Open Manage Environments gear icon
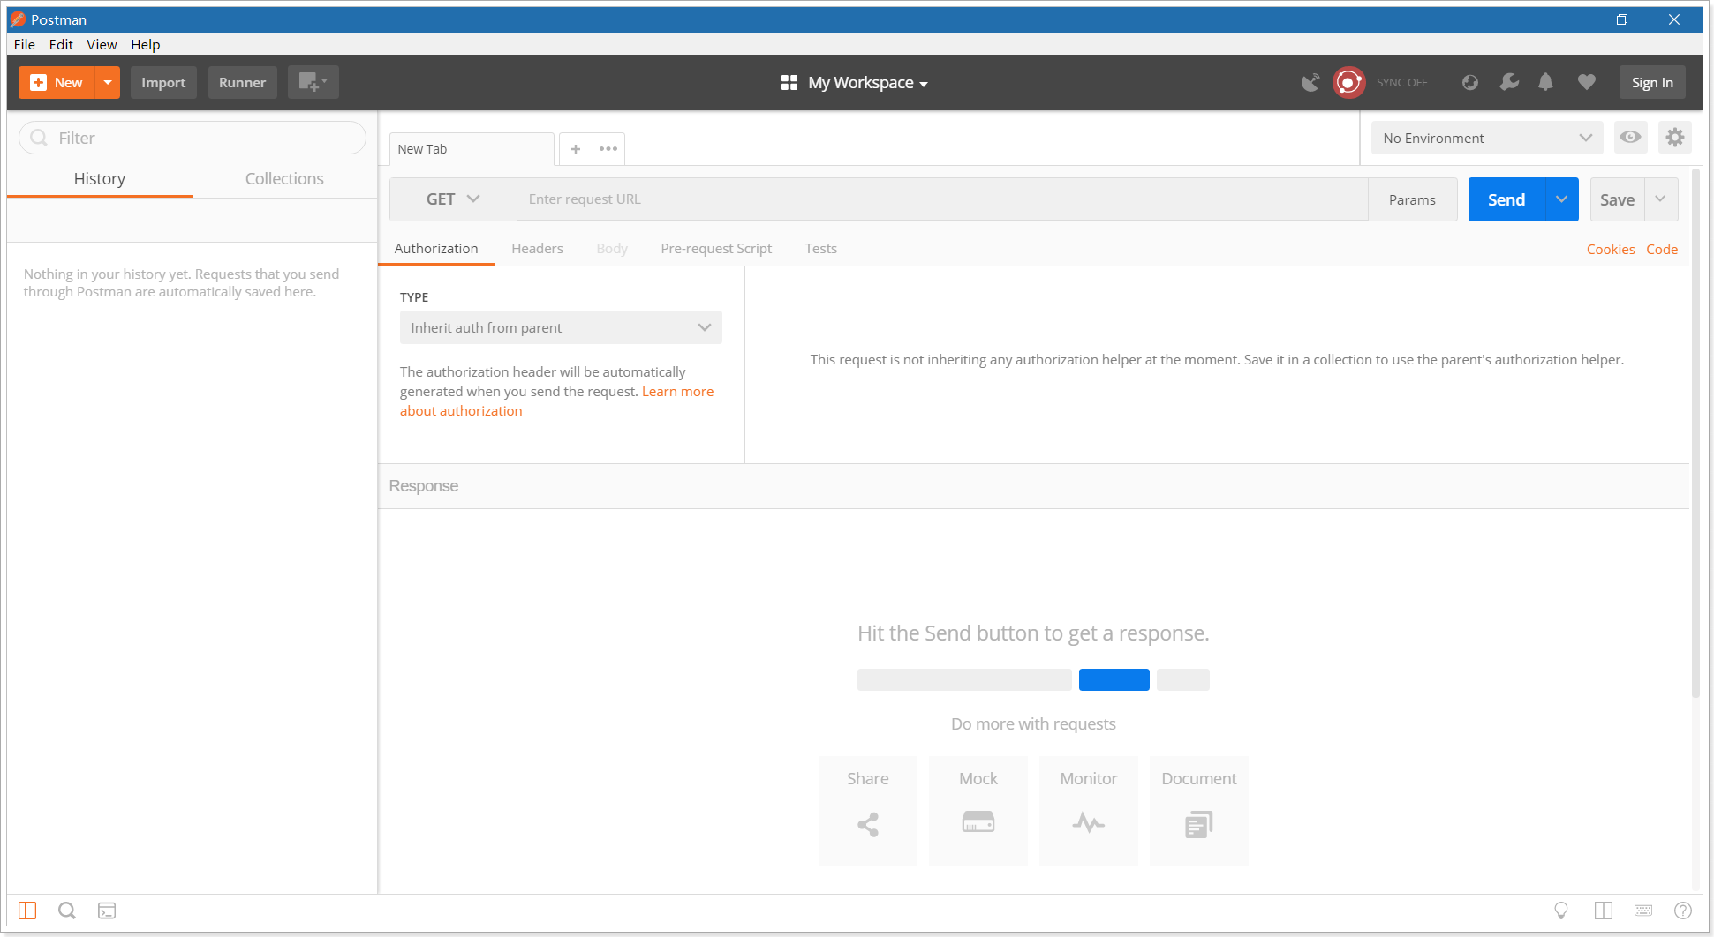Screen dimensions: 1714x937 coord(1674,138)
